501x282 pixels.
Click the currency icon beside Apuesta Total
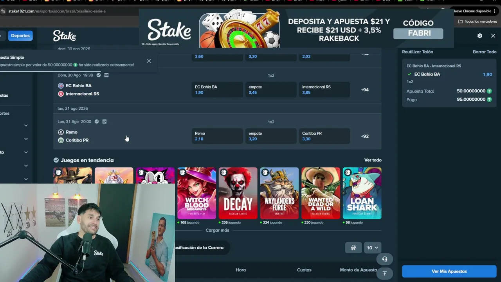(x=489, y=91)
